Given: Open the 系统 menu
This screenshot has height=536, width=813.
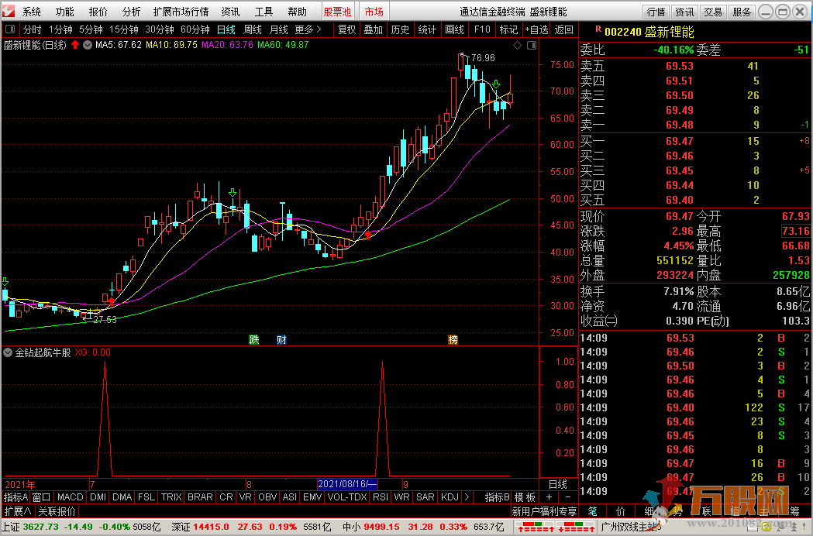Looking at the screenshot, I should click(x=31, y=12).
